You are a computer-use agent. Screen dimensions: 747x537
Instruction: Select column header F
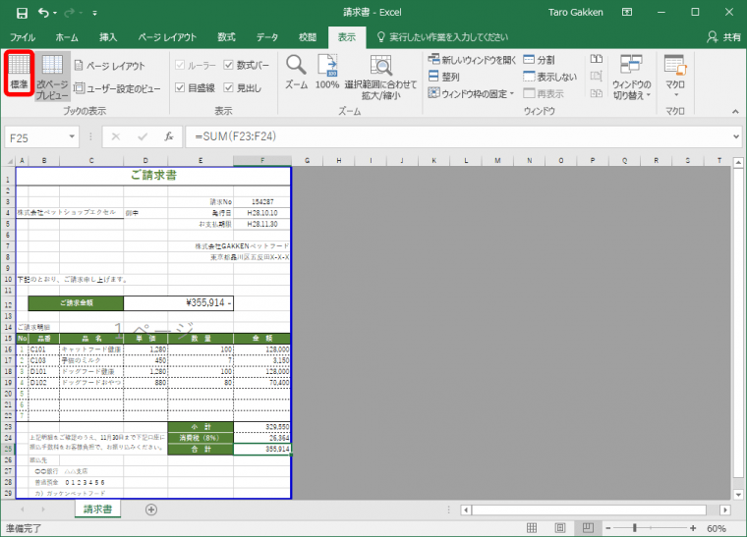[262, 161]
